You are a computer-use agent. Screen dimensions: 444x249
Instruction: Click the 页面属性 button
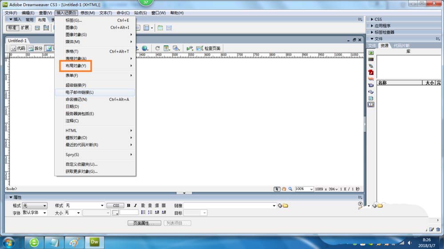(144, 223)
